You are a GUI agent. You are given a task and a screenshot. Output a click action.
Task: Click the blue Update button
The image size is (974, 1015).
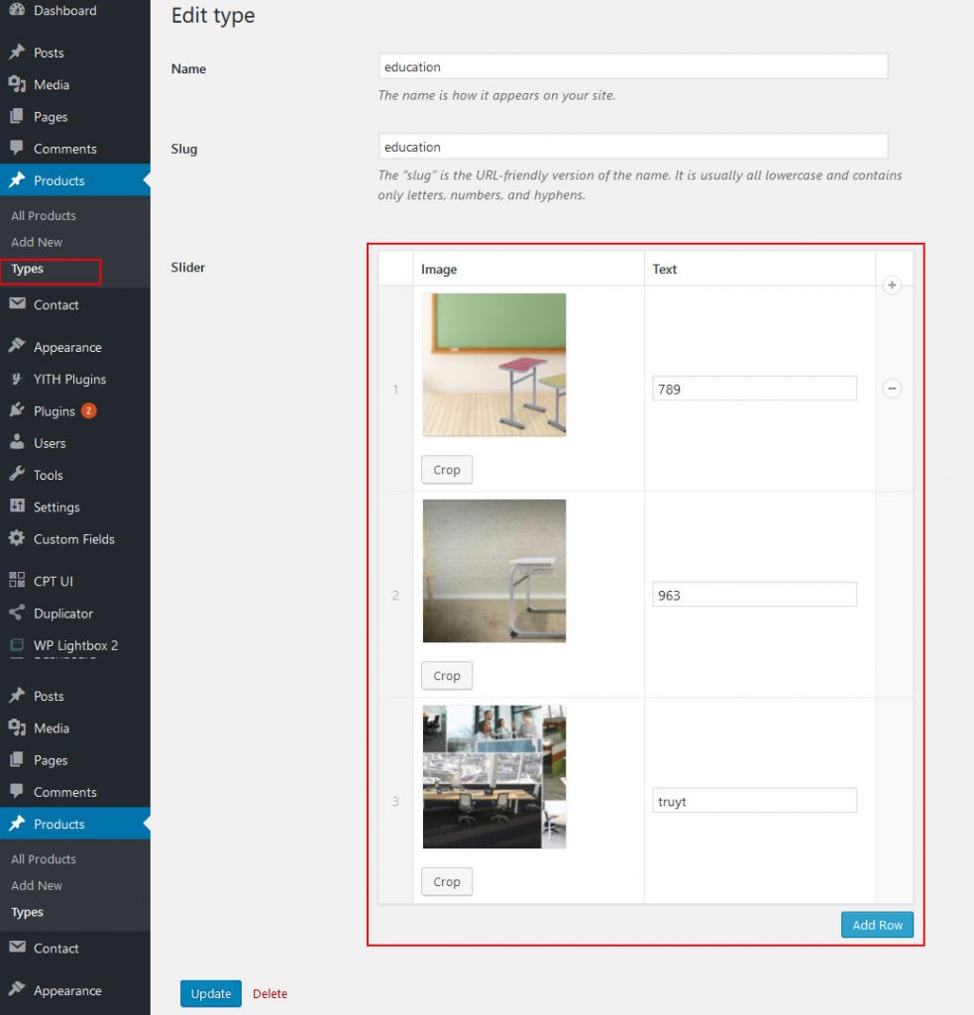pos(211,993)
